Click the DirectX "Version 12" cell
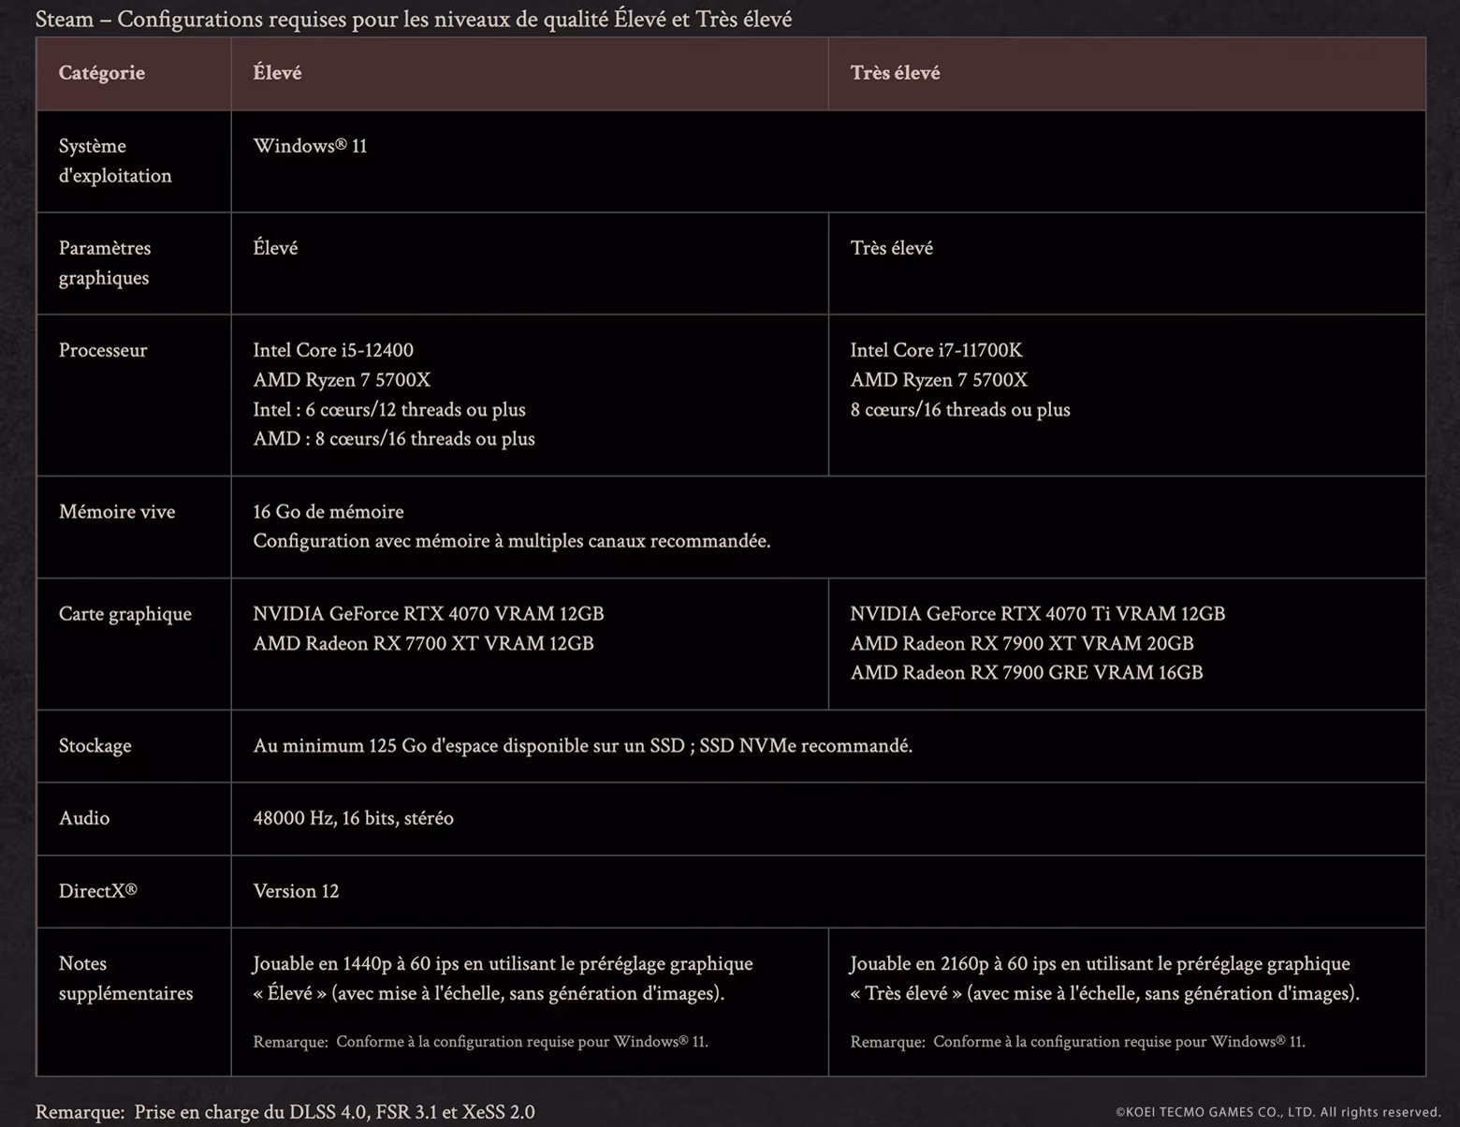This screenshot has width=1460, height=1127. [x=296, y=891]
